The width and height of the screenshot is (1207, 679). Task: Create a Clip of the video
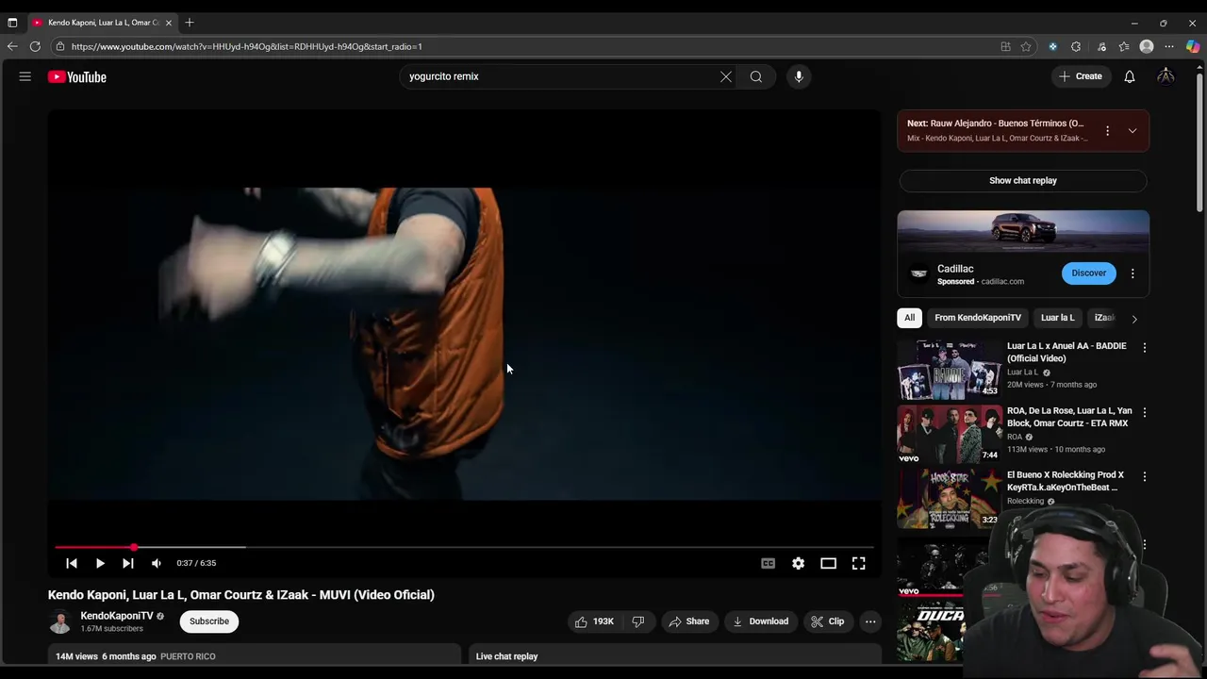click(x=828, y=621)
